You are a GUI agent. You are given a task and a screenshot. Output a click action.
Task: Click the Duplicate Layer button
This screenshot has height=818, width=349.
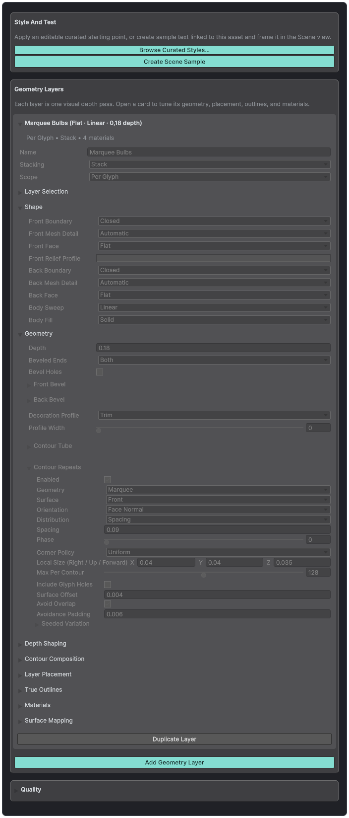[174, 739]
